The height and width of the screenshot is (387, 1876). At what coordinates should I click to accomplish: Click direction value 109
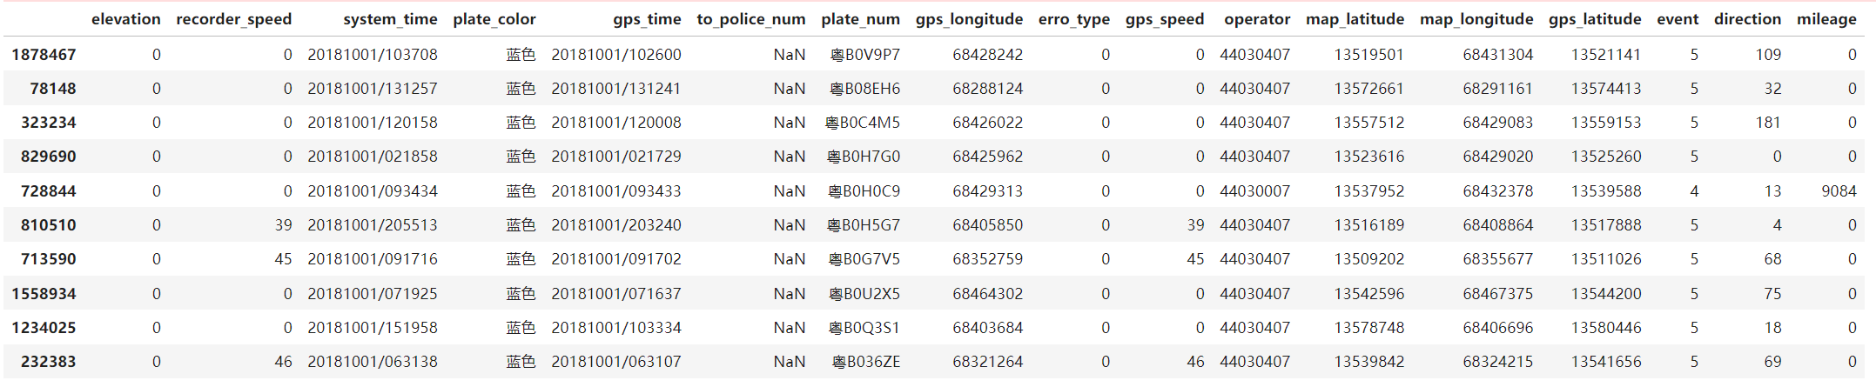coord(1768,55)
